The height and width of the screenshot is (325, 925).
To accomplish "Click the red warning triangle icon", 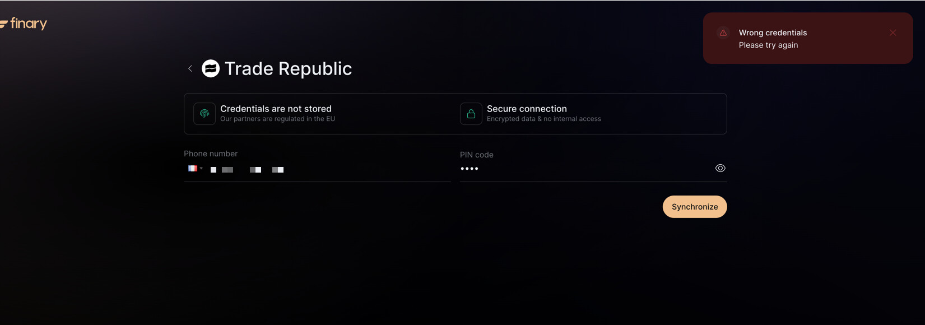I will [x=723, y=32].
